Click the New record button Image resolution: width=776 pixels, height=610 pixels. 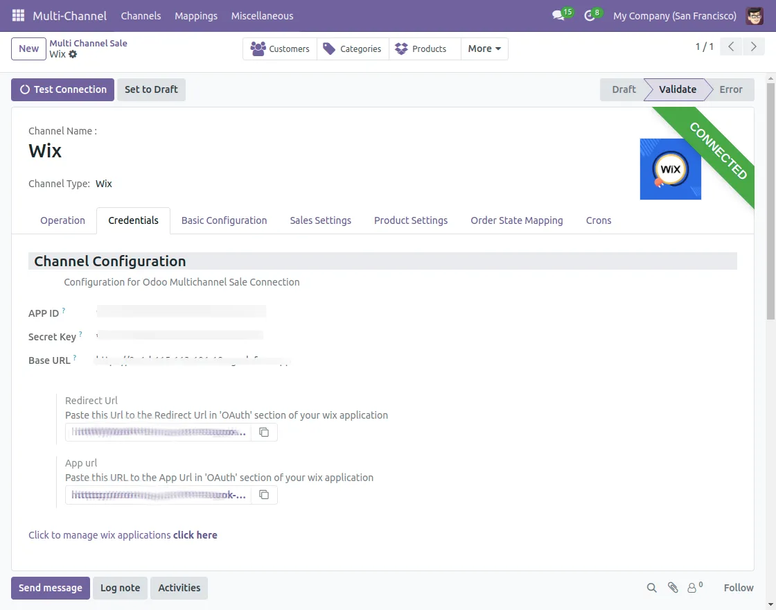[x=28, y=49]
